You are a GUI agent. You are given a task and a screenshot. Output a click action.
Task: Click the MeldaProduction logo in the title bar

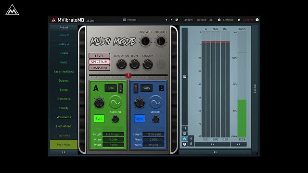pos(53,20)
